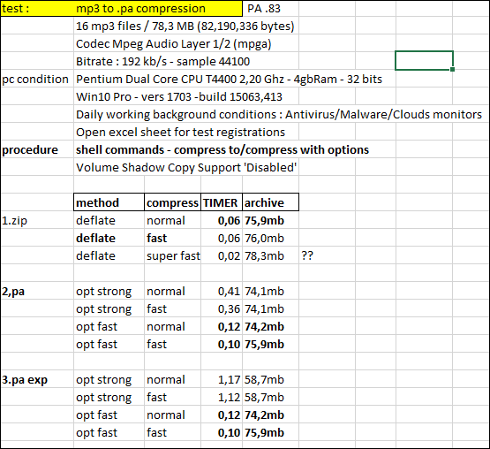The width and height of the screenshot is (490, 449).
Task: Select the 'PA .83' cell
Action: 271,9
